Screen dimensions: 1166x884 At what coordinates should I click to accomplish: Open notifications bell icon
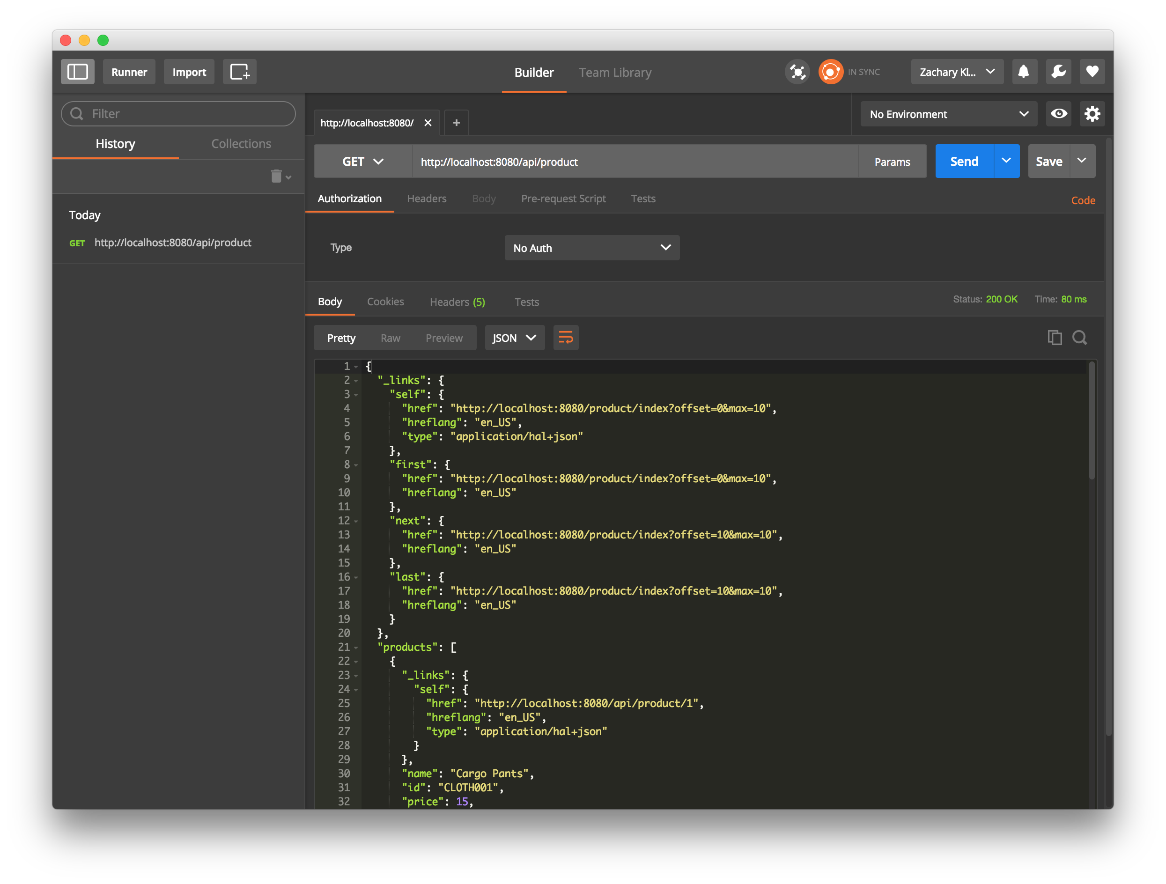coord(1024,72)
